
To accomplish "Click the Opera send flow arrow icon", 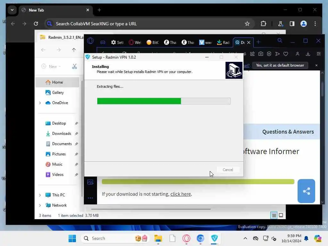I will [277, 54].
